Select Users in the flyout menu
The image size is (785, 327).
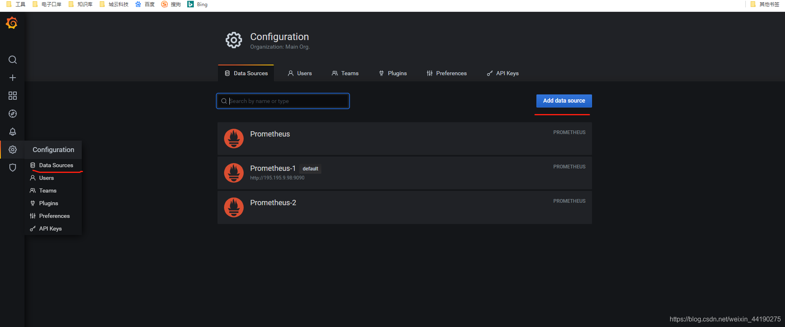click(54, 178)
